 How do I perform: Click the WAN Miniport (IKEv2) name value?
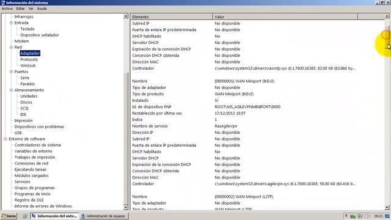click(244, 81)
